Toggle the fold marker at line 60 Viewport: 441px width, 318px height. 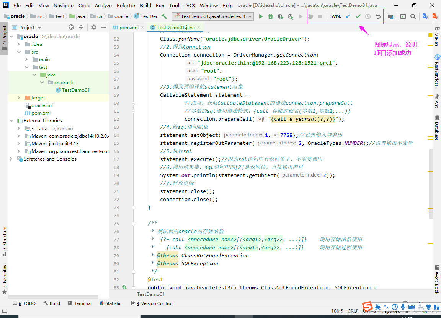click(x=133, y=103)
